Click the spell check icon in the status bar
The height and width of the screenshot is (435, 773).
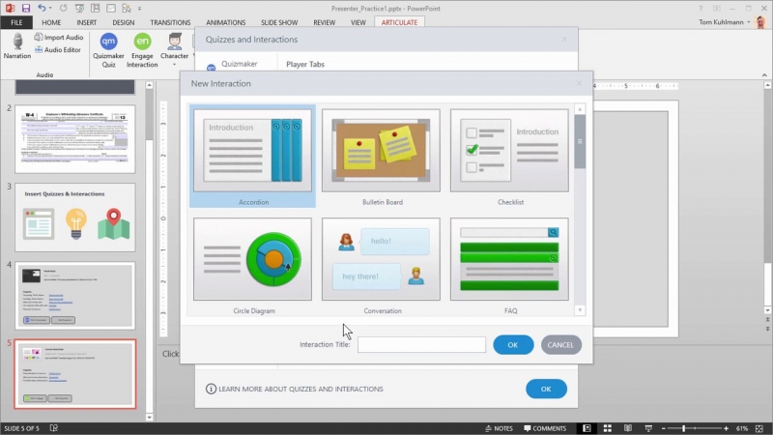(x=54, y=428)
